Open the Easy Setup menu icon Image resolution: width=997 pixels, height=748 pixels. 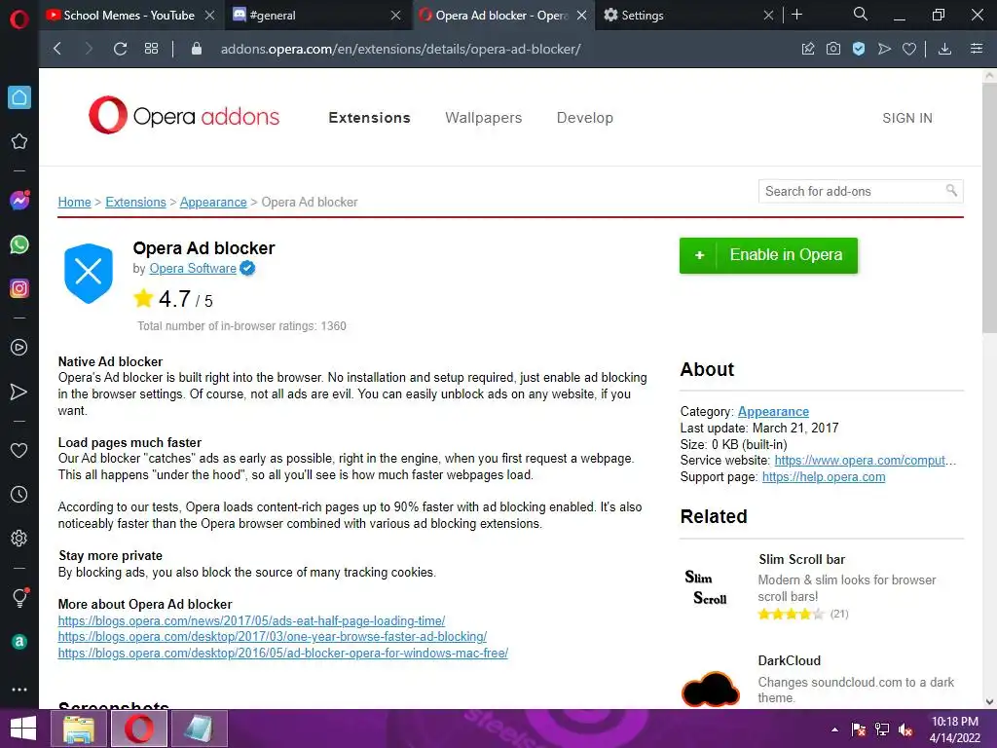[x=977, y=49]
